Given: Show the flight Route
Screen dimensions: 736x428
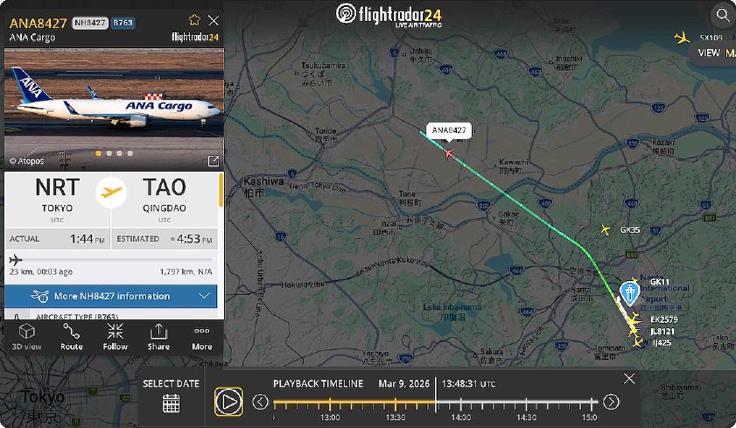Looking at the screenshot, I should 72,337.
